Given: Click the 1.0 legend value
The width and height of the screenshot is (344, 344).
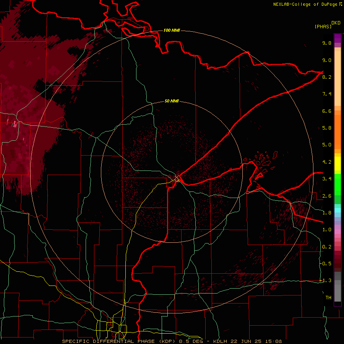Looking at the screenshot, I should click(x=327, y=230).
